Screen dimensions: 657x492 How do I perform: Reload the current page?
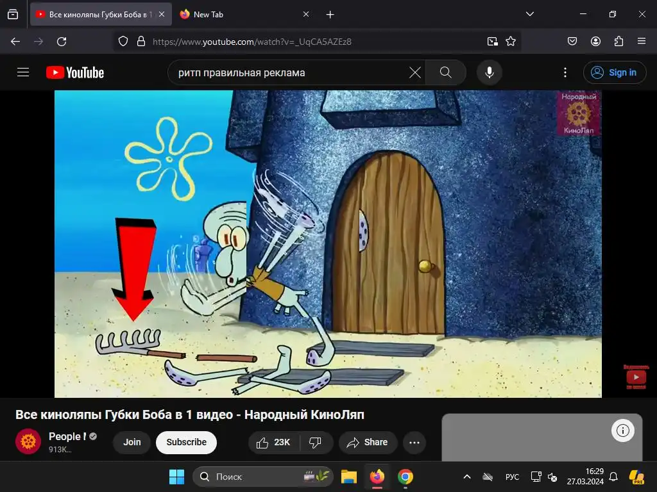pyautogui.click(x=62, y=42)
